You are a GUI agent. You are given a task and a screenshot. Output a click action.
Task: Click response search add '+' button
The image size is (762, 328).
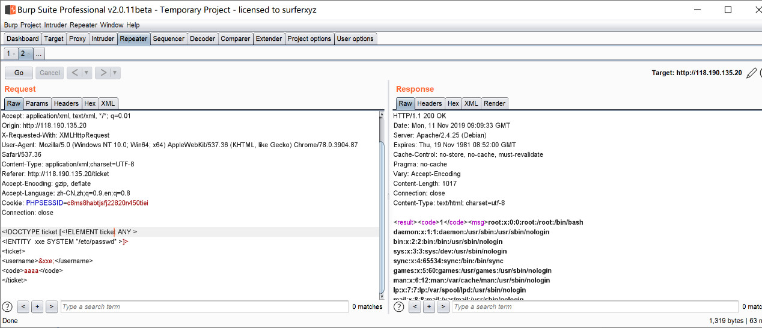(x=429, y=306)
